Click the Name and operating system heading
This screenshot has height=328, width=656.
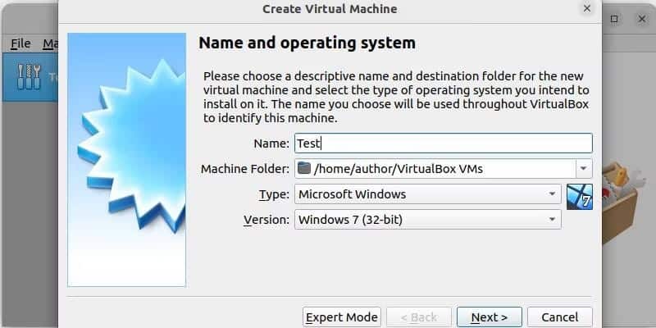[x=307, y=43]
